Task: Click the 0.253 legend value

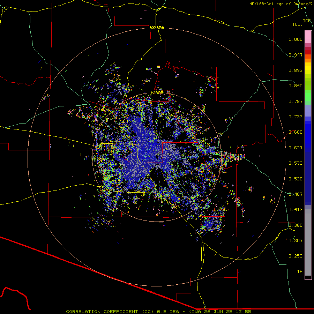Action: 296,256
